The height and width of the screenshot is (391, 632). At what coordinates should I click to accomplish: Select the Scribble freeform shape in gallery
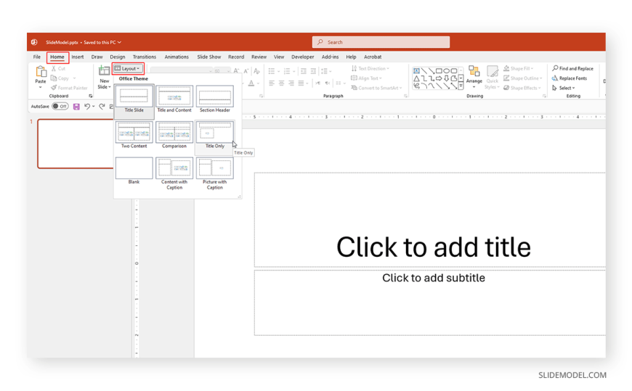(x=416, y=86)
